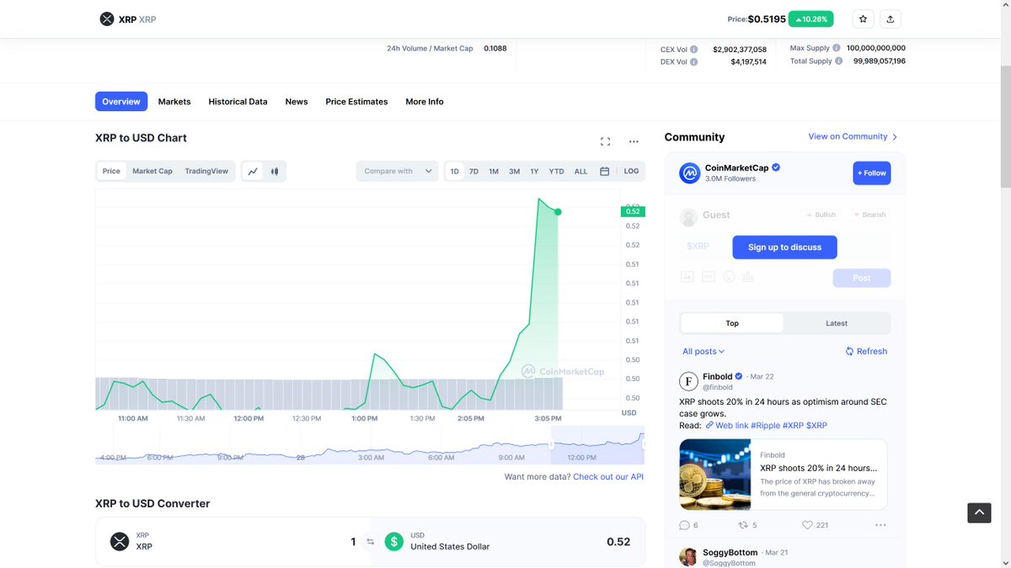
Task: Open the calendar date range picker
Action: tap(604, 171)
